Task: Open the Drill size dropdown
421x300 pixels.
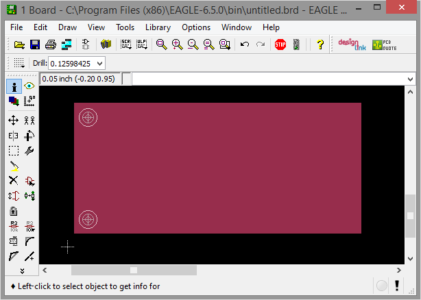Action: (x=100, y=63)
